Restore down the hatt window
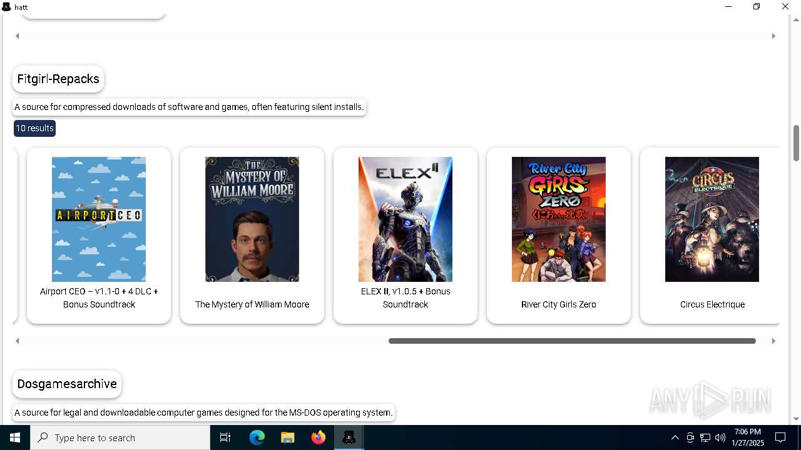Screen dimensions: 801x450 [757, 7]
